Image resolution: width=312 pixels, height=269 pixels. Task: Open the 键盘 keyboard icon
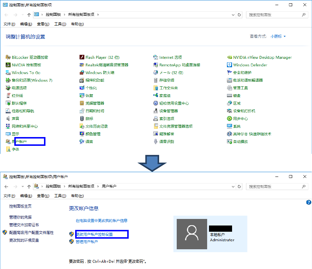(230, 96)
